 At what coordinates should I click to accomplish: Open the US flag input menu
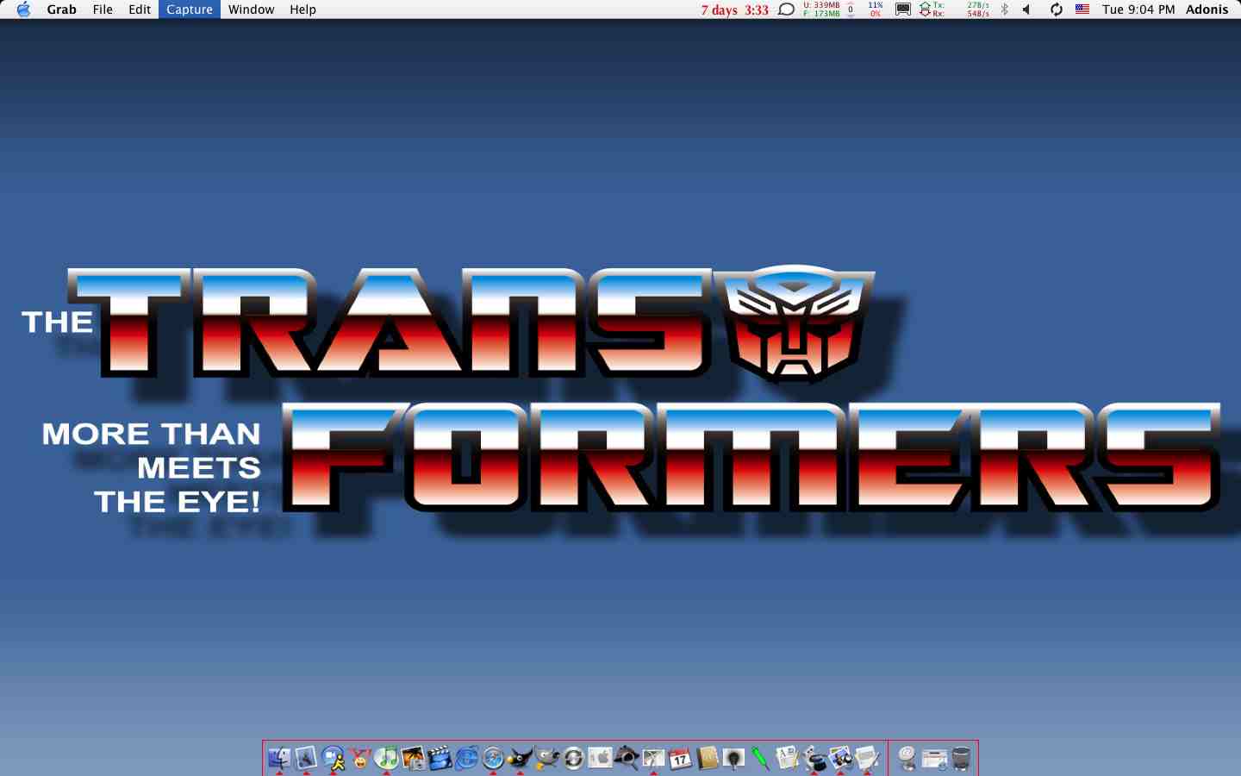(1082, 9)
